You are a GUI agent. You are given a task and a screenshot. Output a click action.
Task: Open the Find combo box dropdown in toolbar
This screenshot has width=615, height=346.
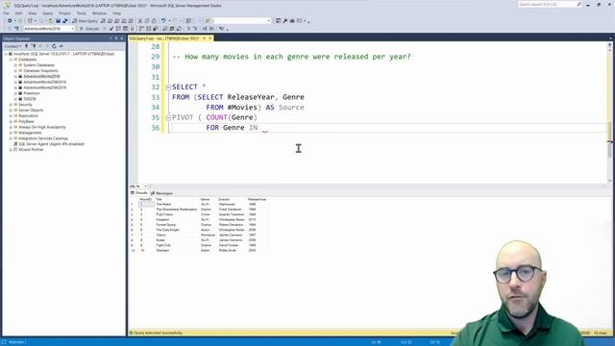tap(269, 21)
